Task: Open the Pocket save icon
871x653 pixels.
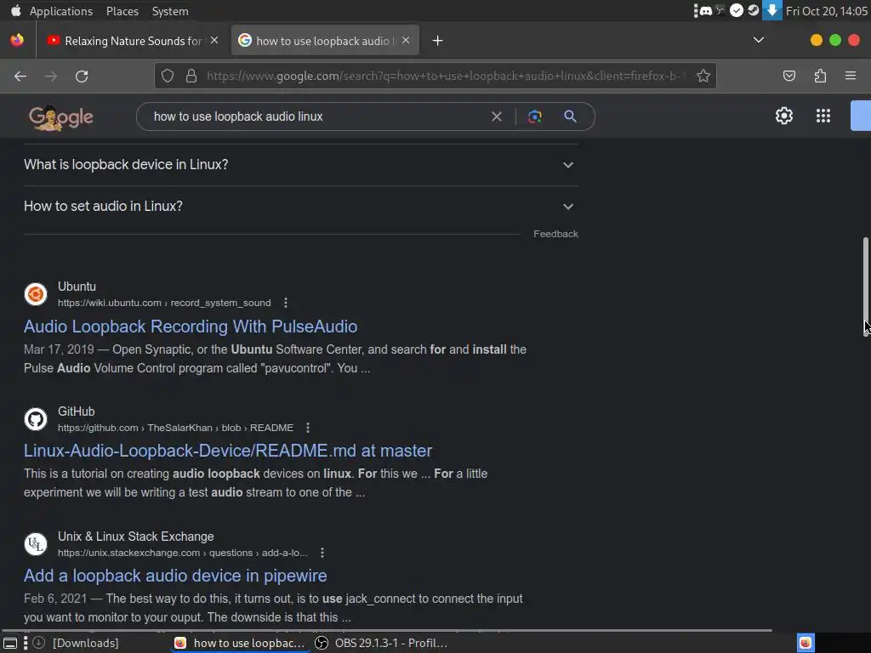Action: (x=788, y=76)
